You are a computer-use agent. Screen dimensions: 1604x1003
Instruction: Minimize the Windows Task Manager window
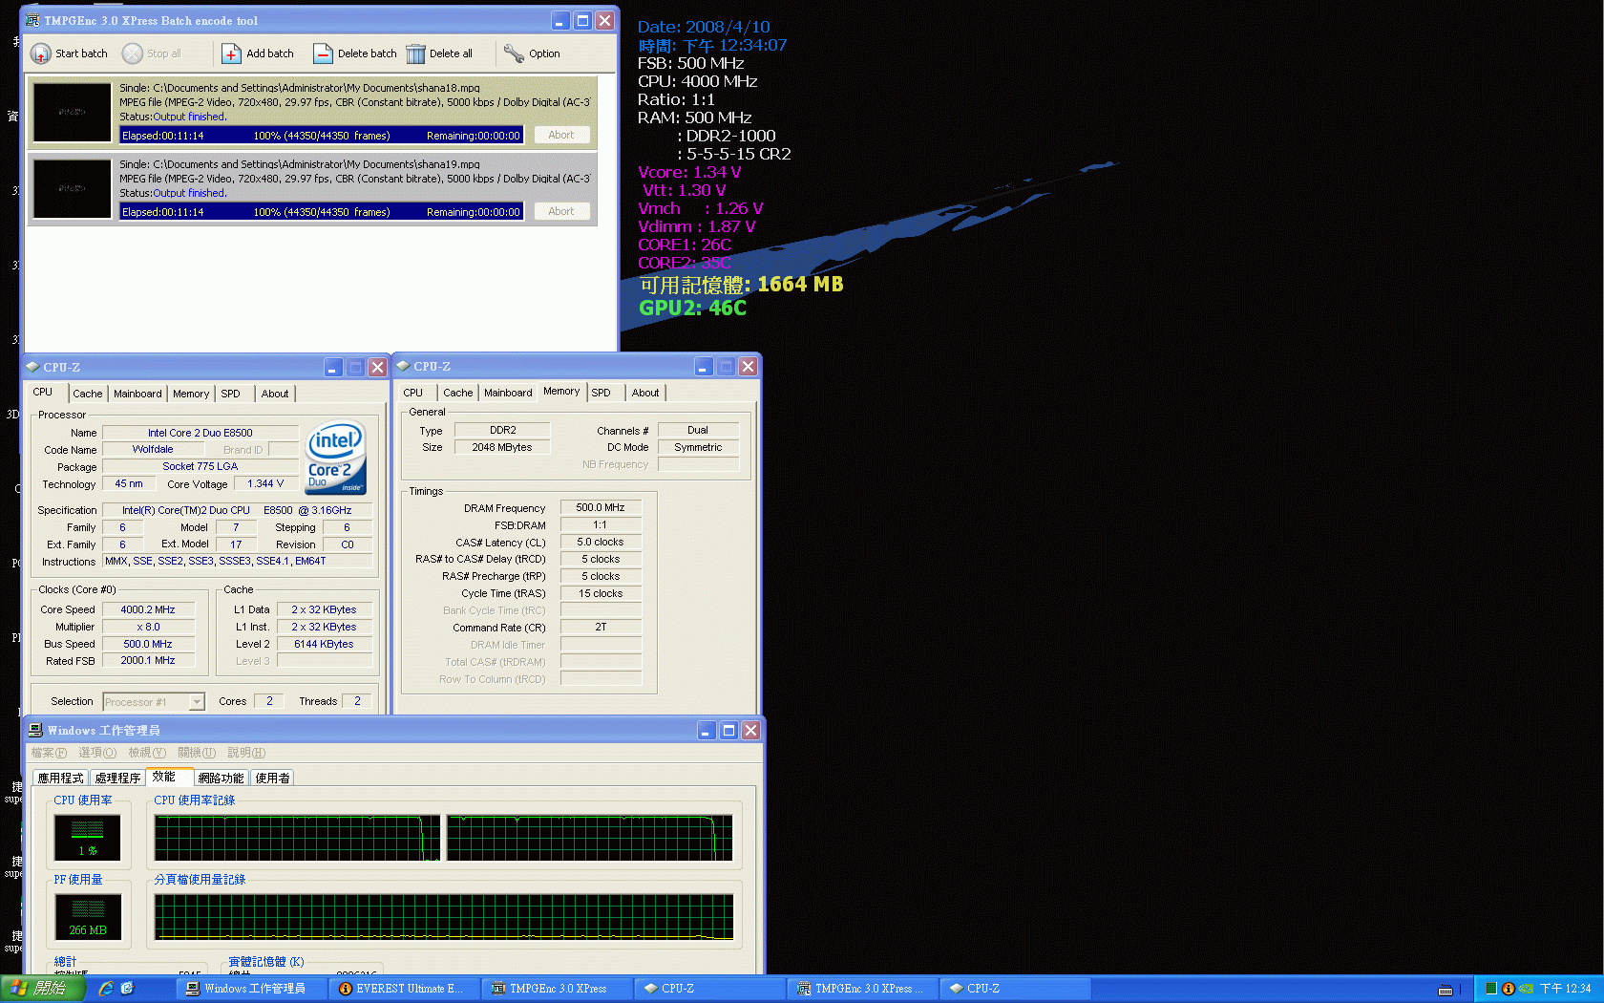click(x=706, y=730)
